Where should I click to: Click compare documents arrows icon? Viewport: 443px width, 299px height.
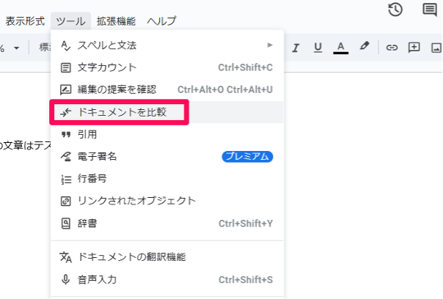click(65, 112)
